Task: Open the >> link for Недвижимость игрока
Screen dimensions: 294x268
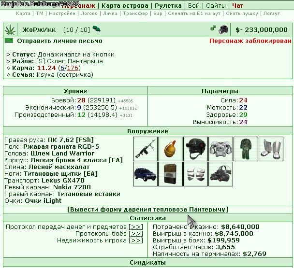Action: tap(136, 240)
